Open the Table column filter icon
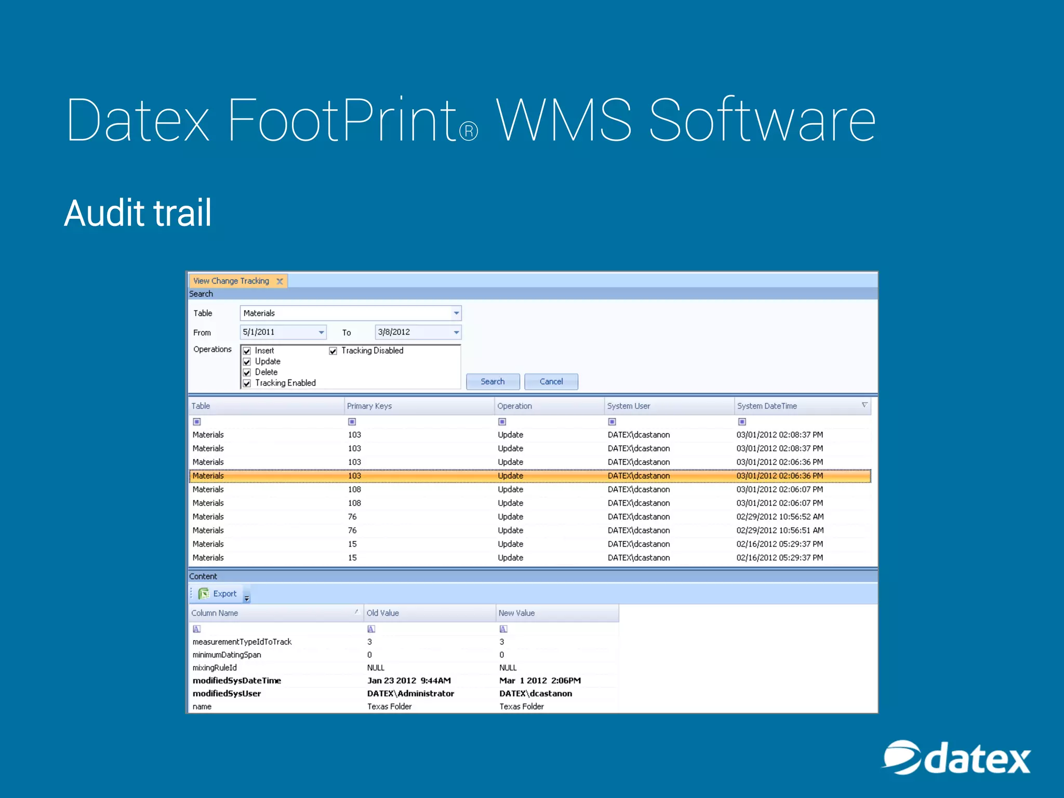This screenshot has width=1064, height=798. [197, 422]
